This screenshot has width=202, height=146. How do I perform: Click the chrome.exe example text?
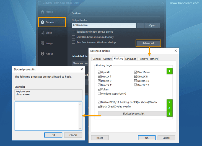pyautogui.click(x=23, y=94)
